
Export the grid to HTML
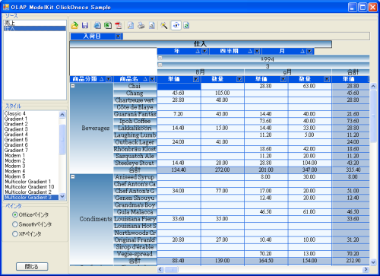click(x=97, y=25)
